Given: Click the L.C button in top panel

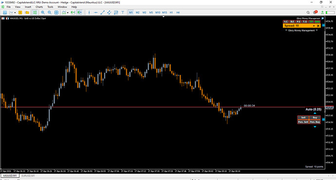Looking at the screenshot, I should [286, 21].
